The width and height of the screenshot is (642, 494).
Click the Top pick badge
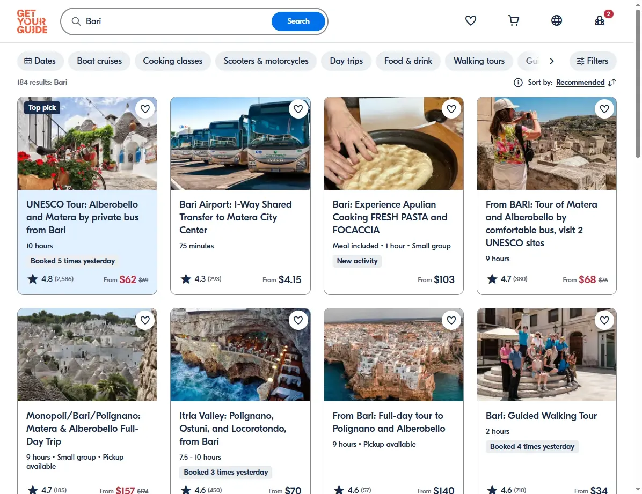coord(42,108)
